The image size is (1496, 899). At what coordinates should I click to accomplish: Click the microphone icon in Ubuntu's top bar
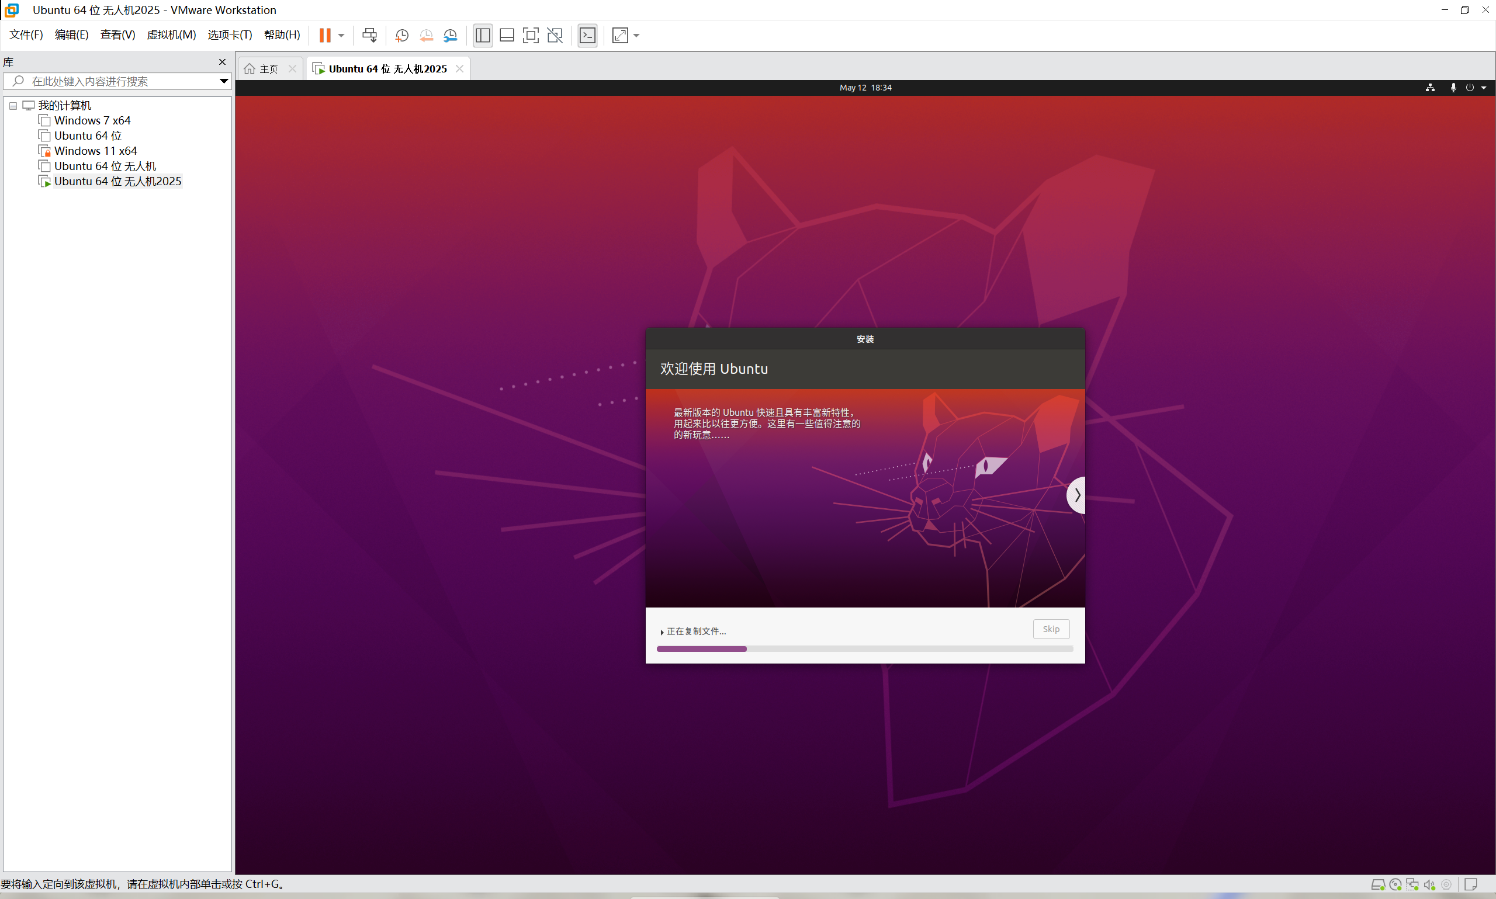click(x=1453, y=88)
